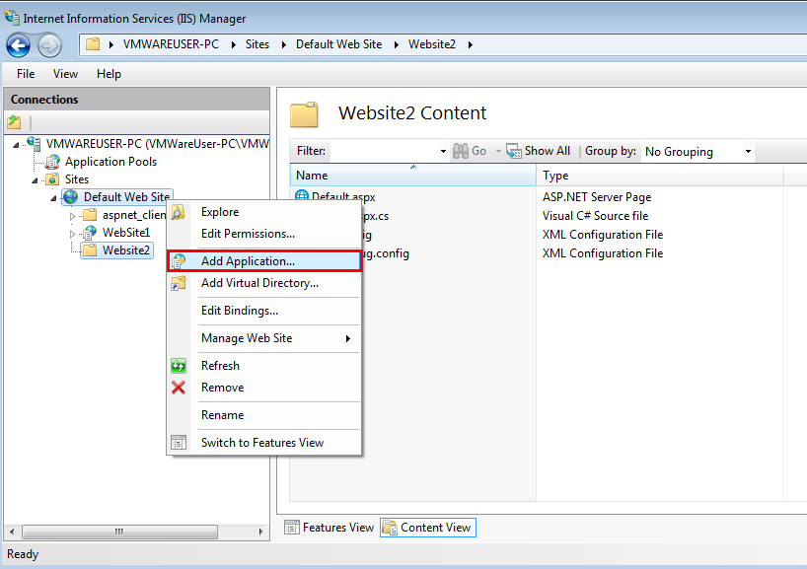Click the Show All filter icon
The width and height of the screenshot is (807, 569).
pyautogui.click(x=514, y=151)
